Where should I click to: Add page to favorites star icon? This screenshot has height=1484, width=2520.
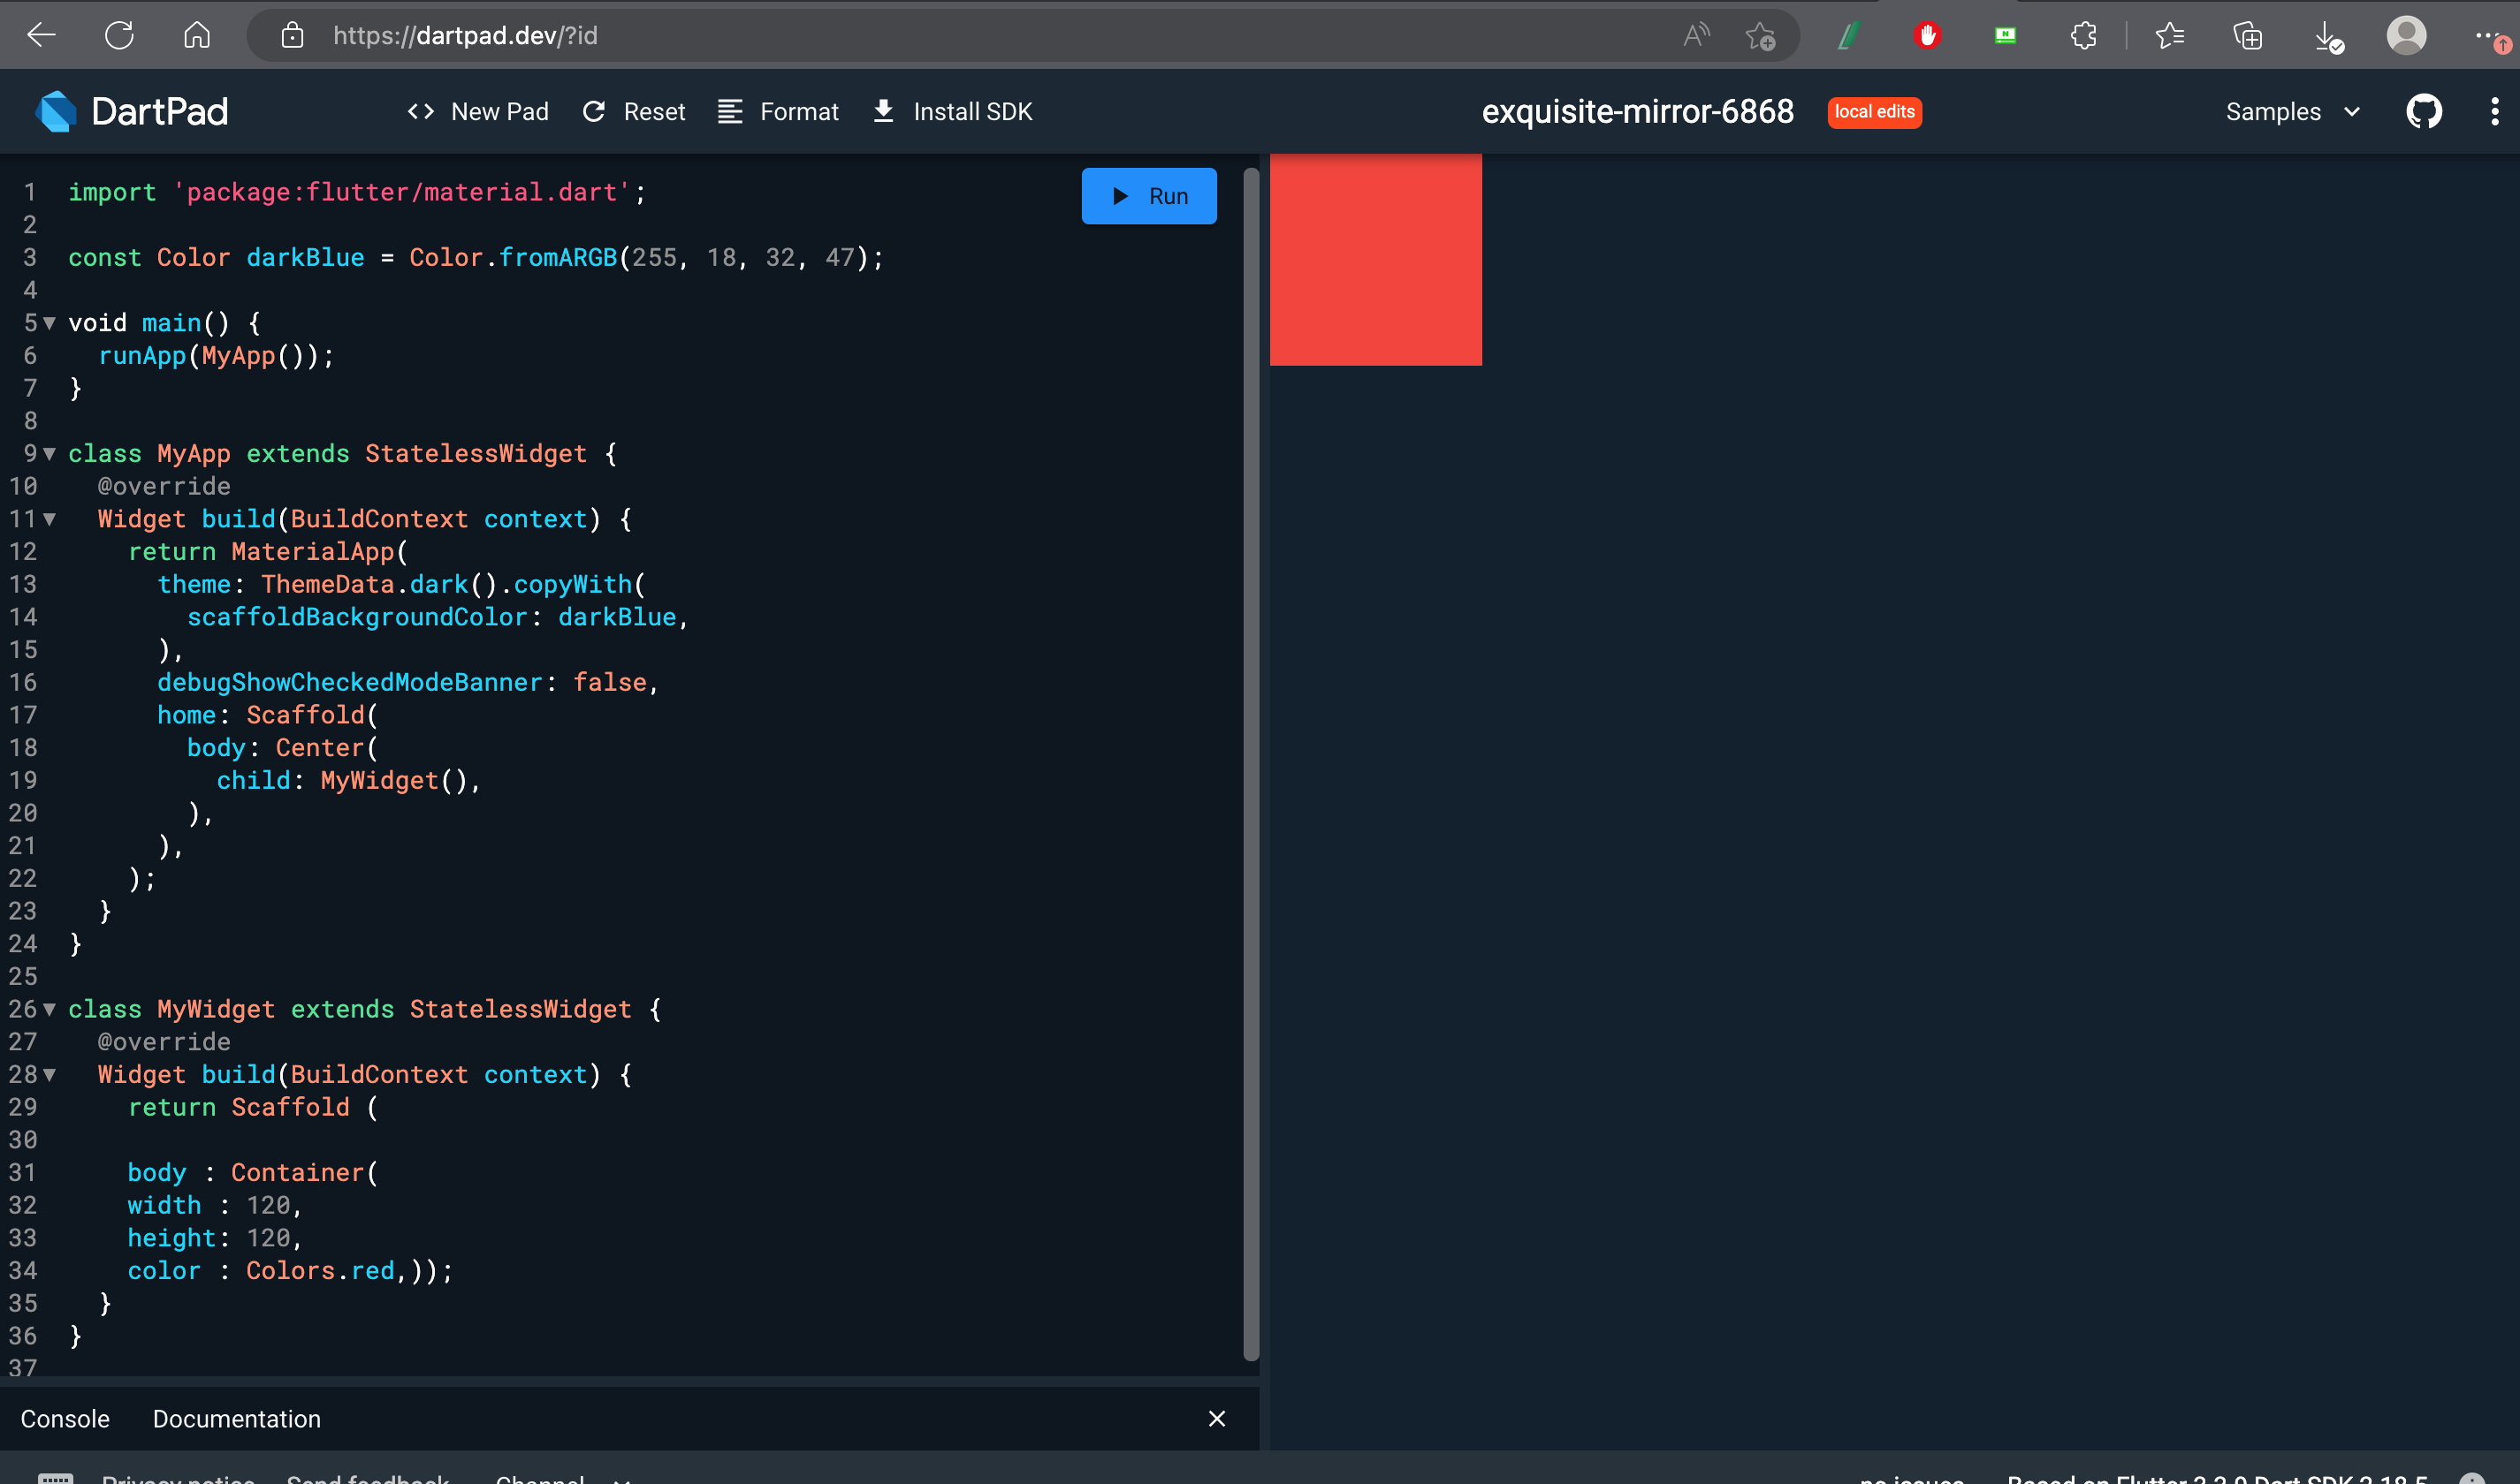click(1760, 36)
